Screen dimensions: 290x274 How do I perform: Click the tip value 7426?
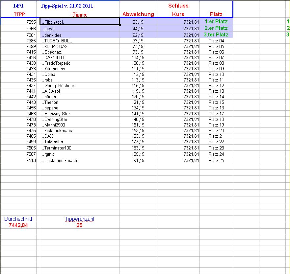coord(31,57)
